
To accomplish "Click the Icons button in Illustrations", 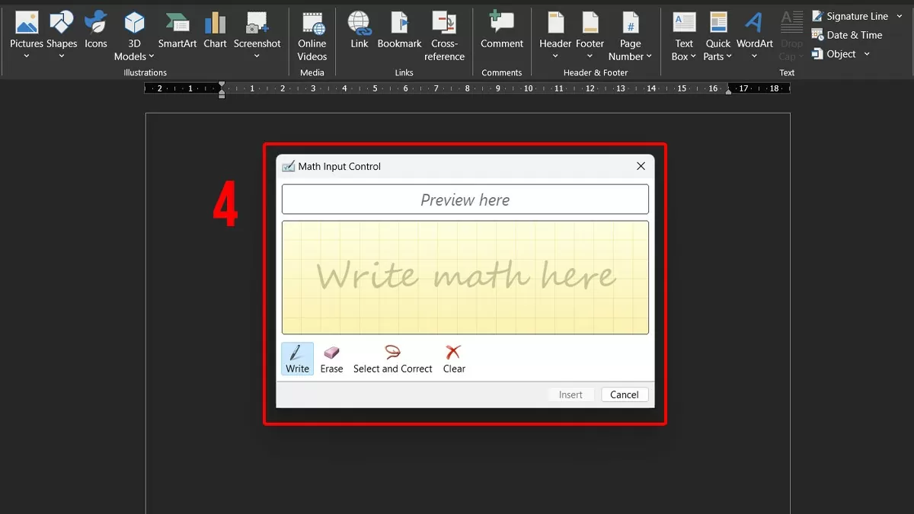I will click(x=96, y=31).
